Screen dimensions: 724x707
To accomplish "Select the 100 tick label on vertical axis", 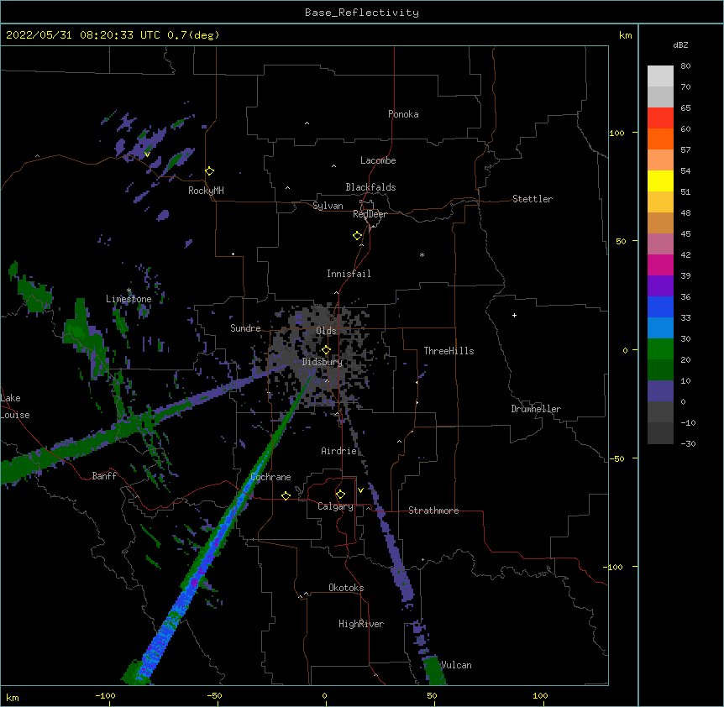I will [x=616, y=133].
